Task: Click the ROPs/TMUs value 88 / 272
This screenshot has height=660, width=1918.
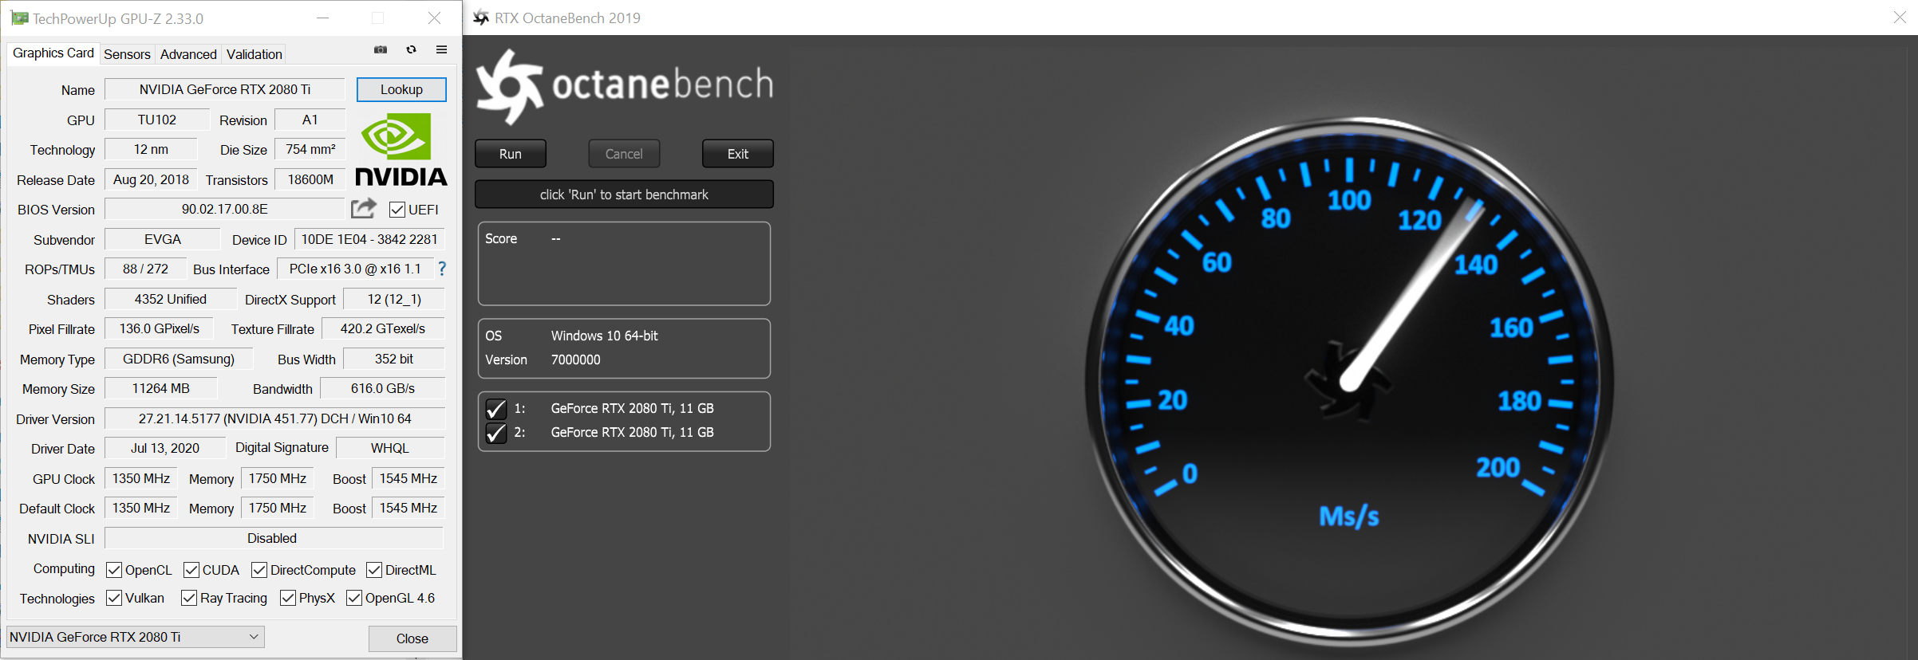Action: tap(145, 269)
